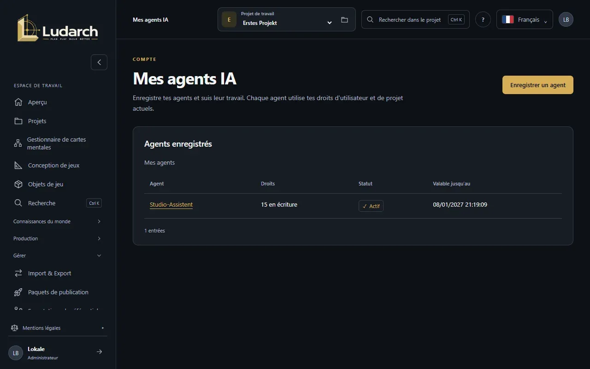Open the LB user avatar in header

coord(566,20)
